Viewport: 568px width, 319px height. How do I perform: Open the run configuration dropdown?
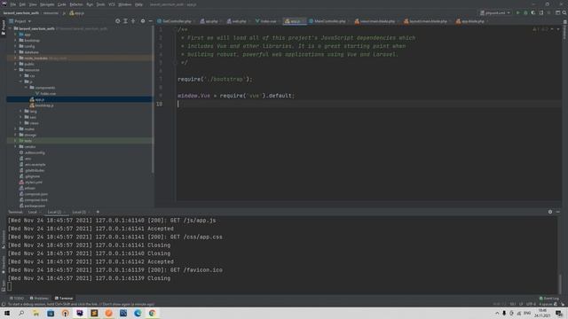[x=495, y=12]
